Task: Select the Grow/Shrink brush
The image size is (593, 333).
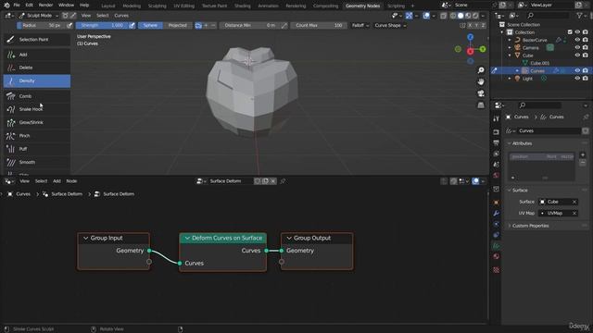Action: [37, 122]
